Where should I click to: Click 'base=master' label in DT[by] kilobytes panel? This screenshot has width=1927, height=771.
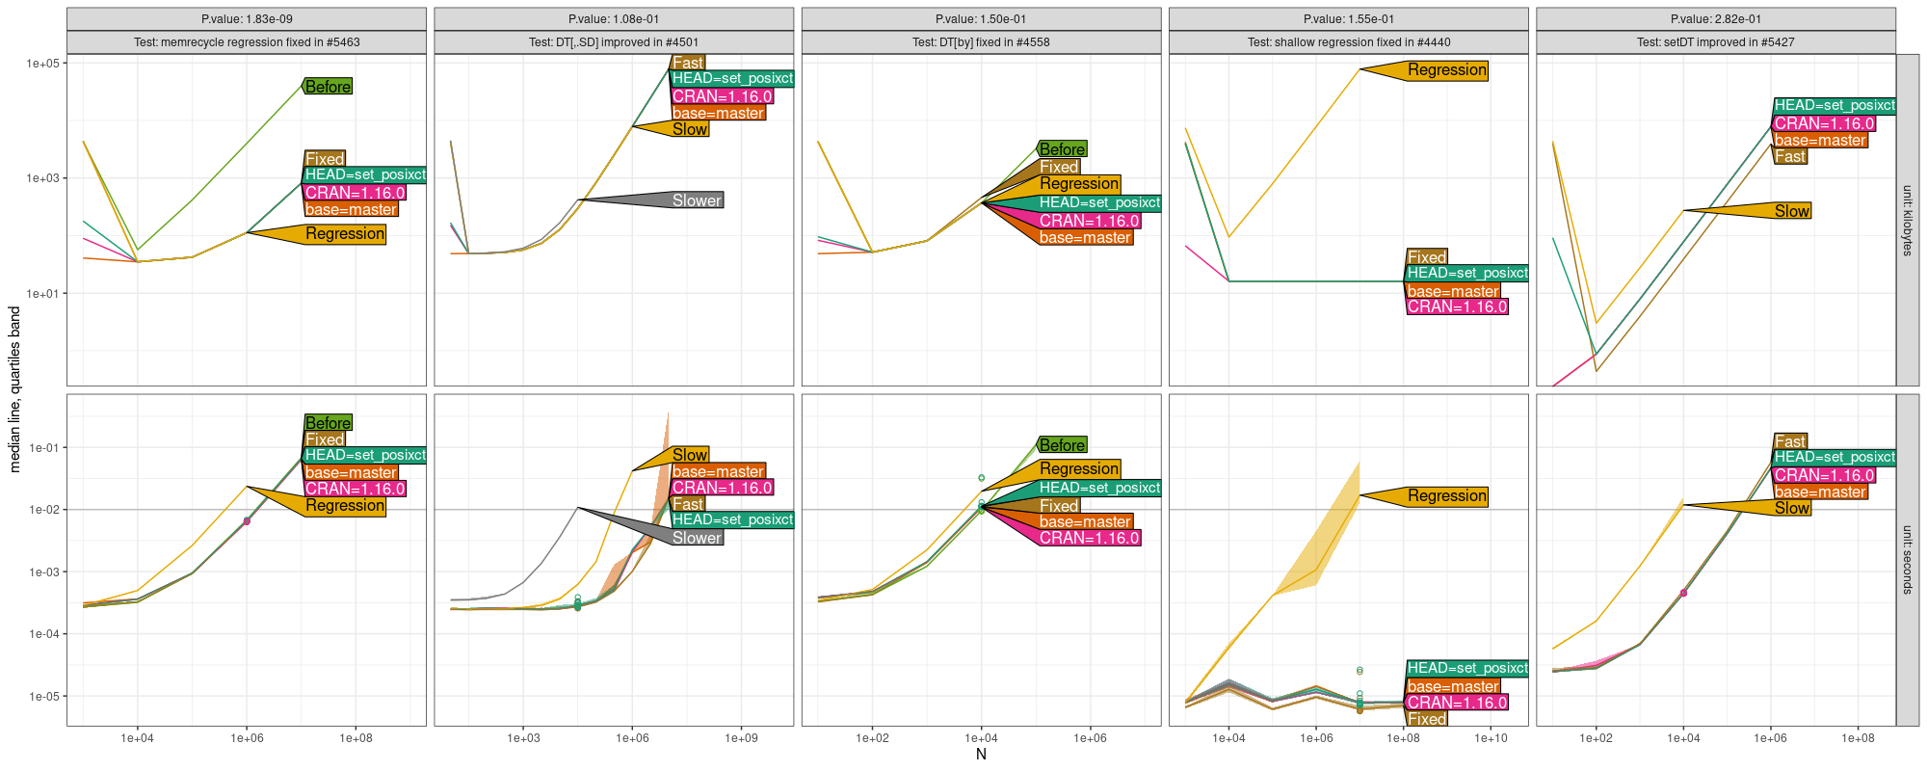pyautogui.click(x=1085, y=238)
